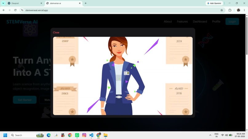Image resolution: width=248 pixels, height=139 pixels.
Task: Click the Ask Gemini button
Action: coord(214,3)
